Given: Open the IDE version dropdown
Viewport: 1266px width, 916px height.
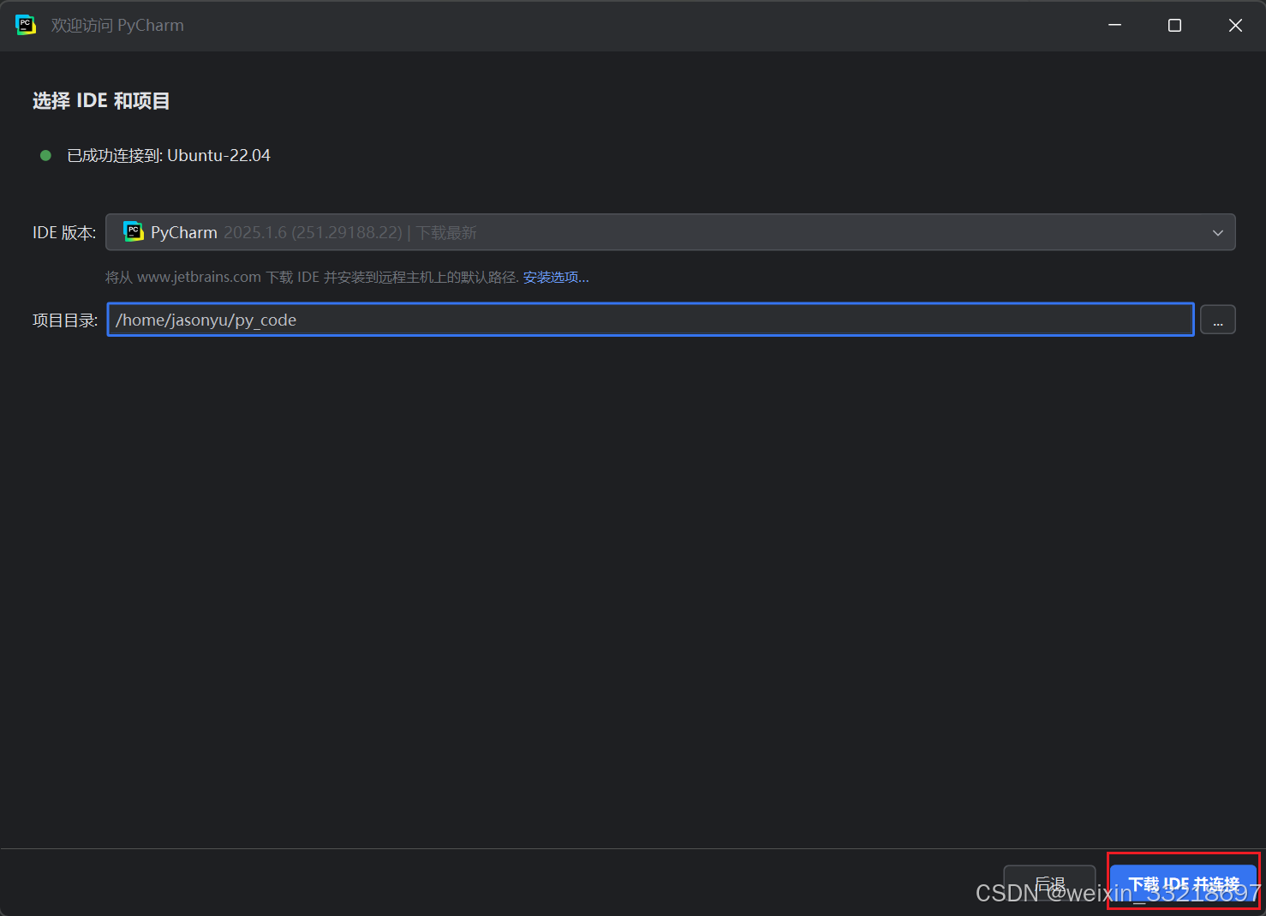Looking at the screenshot, I should pyautogui.click(x=670, y=232).
